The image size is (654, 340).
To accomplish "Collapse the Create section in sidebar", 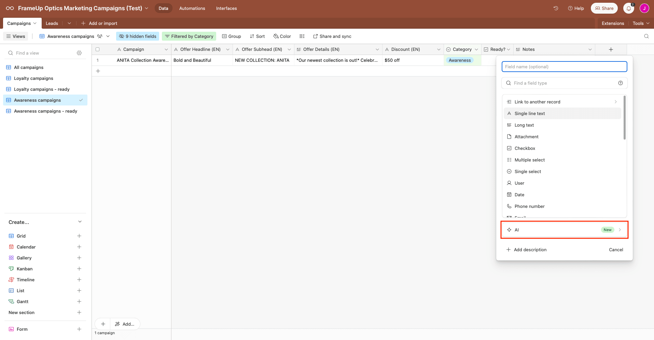I will 80,222.
